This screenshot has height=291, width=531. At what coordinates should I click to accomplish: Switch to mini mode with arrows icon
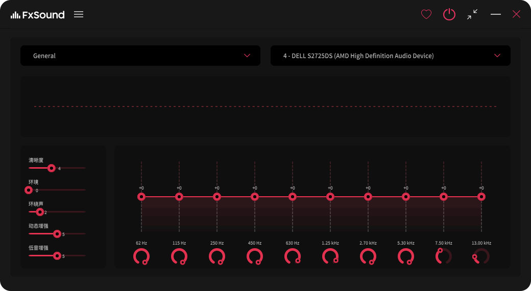coord(472,14)
